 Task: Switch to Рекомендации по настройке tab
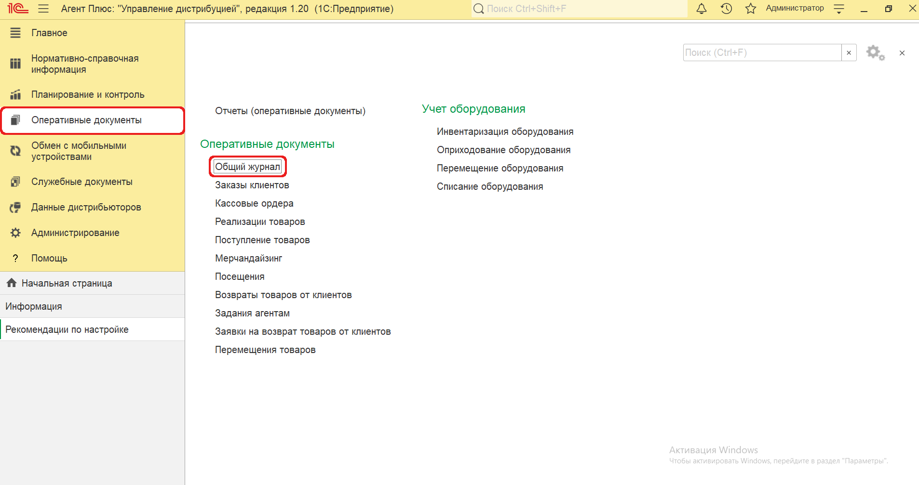point(67,329)
